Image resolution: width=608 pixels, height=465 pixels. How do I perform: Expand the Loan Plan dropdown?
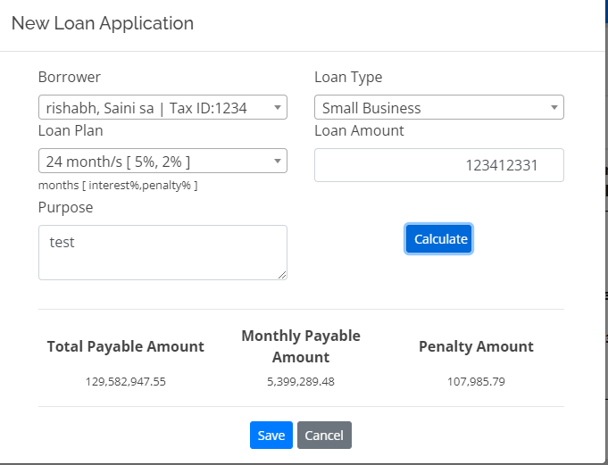[162, 161]
